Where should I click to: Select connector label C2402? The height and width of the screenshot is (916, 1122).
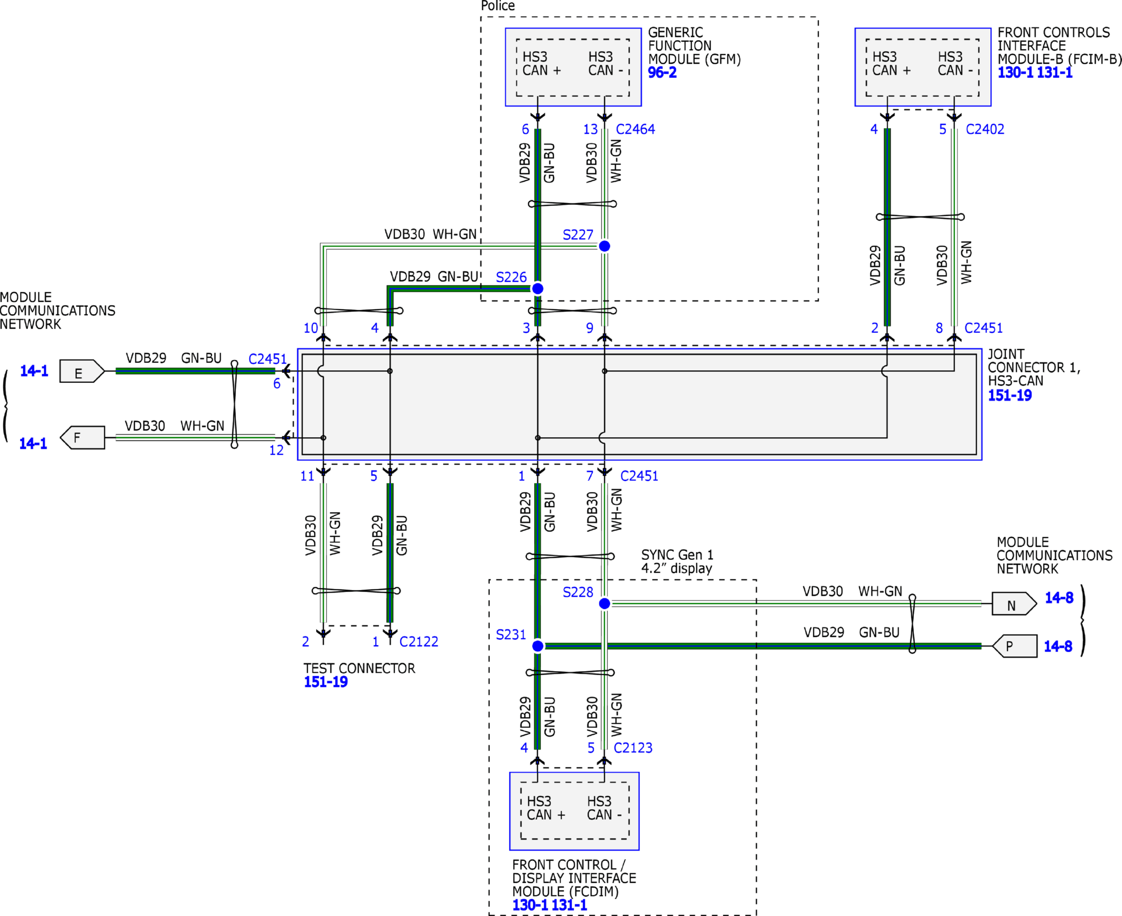point(985,129)
